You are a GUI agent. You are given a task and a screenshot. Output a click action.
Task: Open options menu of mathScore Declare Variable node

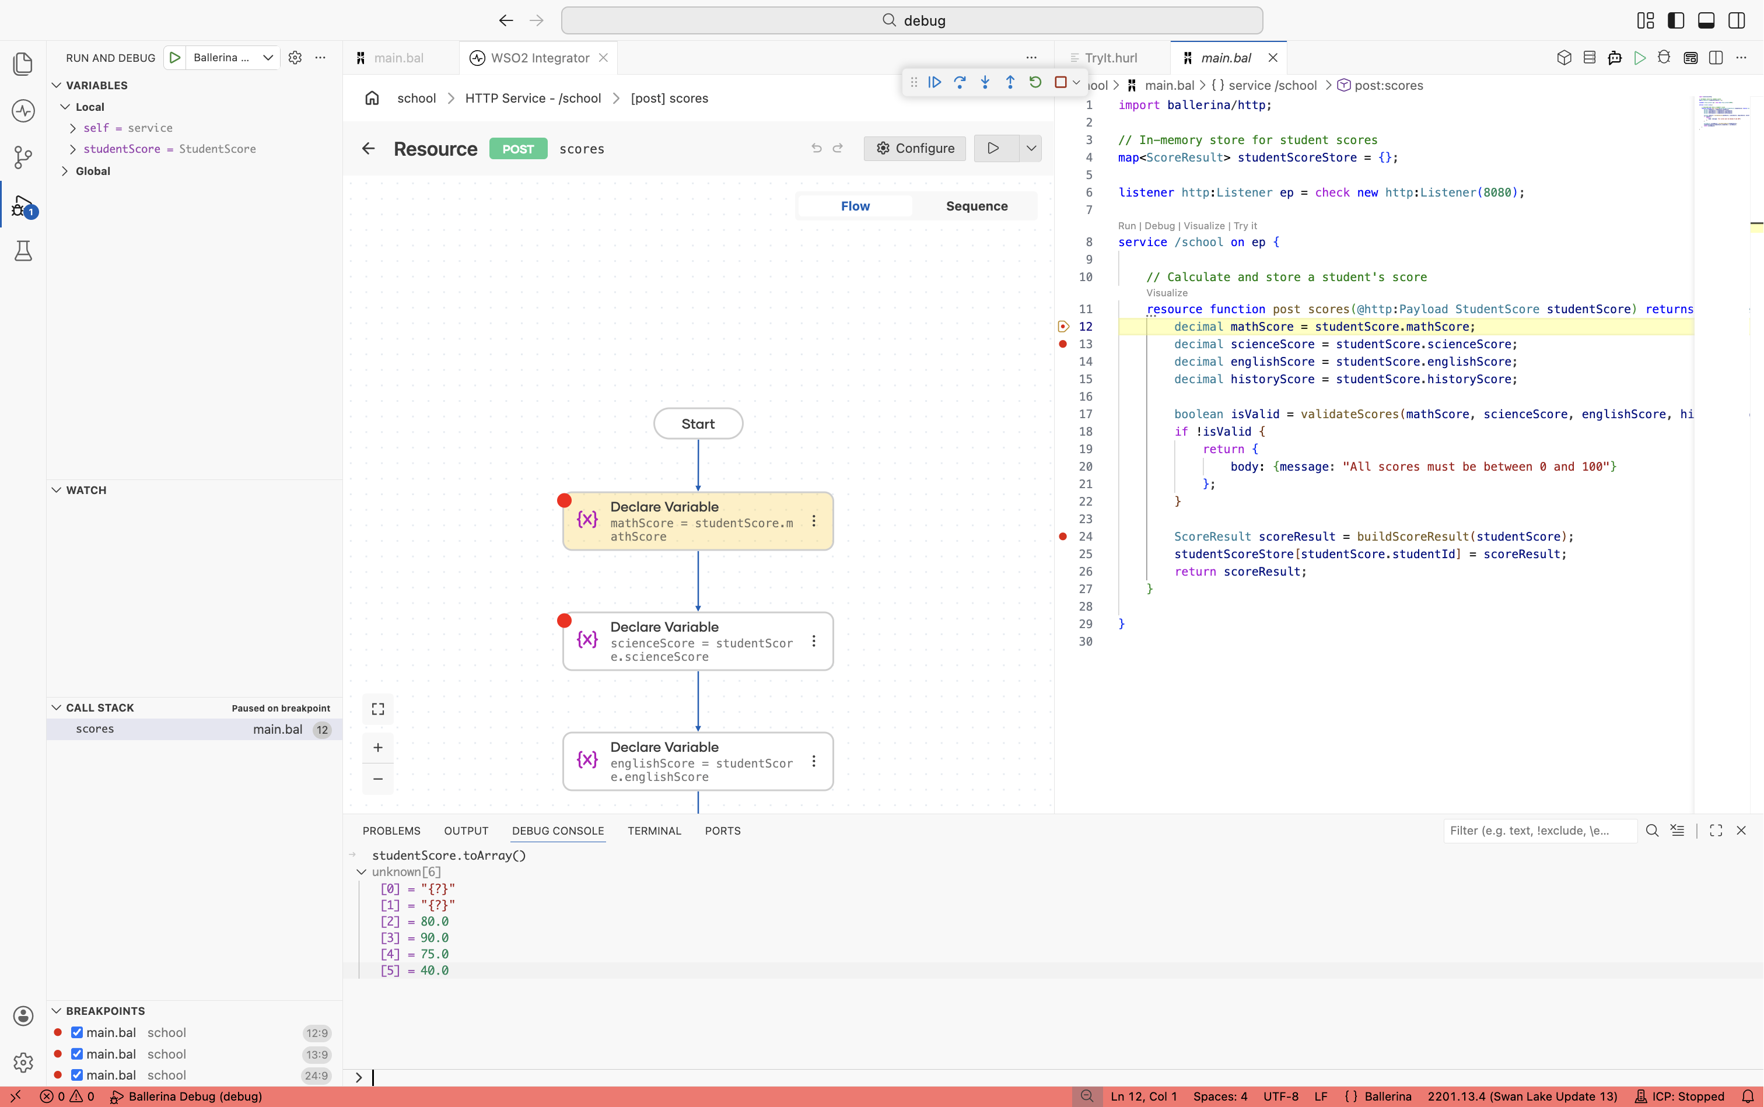814,521
